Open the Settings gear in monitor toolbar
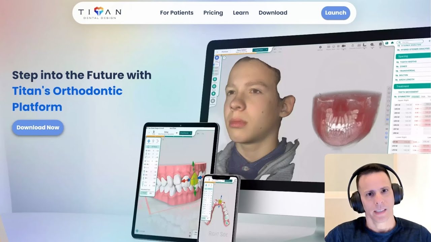Image resolution: width=431 pixels, height=242 pixels. pos(320,47)
